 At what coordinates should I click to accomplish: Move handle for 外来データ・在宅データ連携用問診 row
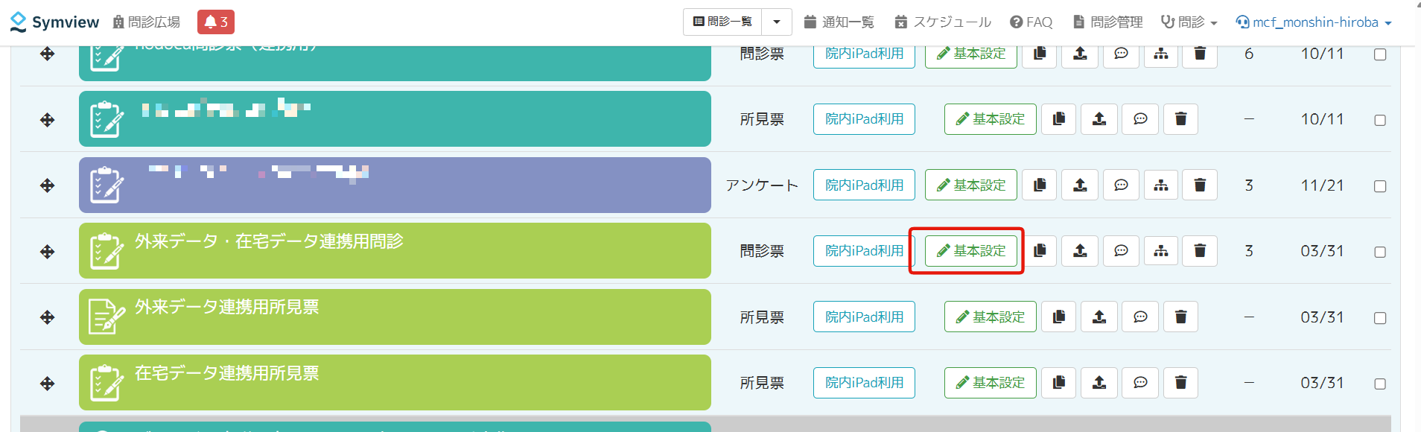click(48, 252)
